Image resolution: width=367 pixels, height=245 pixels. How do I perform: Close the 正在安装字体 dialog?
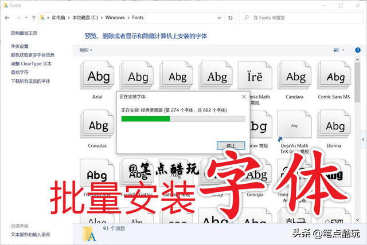[x=244, y=97]
